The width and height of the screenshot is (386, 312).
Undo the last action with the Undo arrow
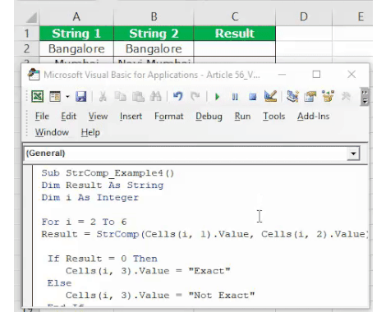pyautogui.click(x=178, y=96)
